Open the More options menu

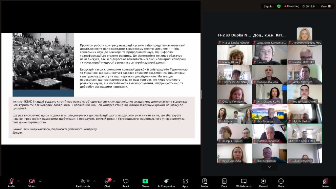281,182
